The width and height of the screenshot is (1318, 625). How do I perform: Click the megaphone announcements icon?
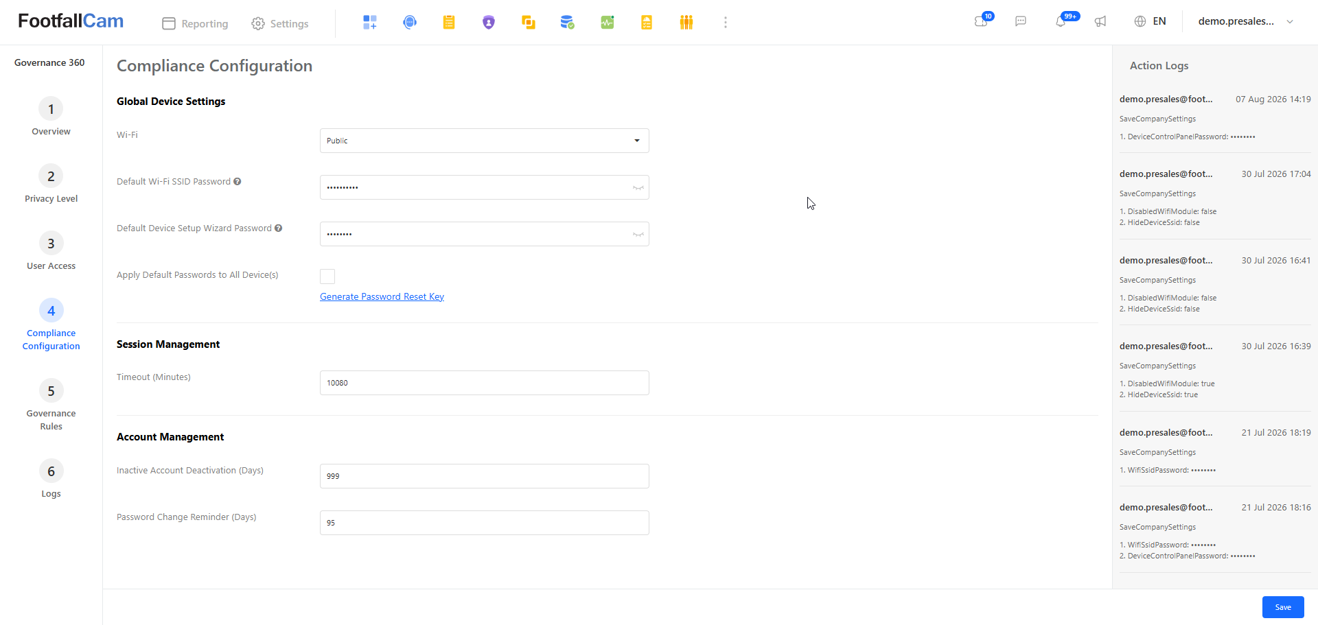click(x=1100, y=21)
